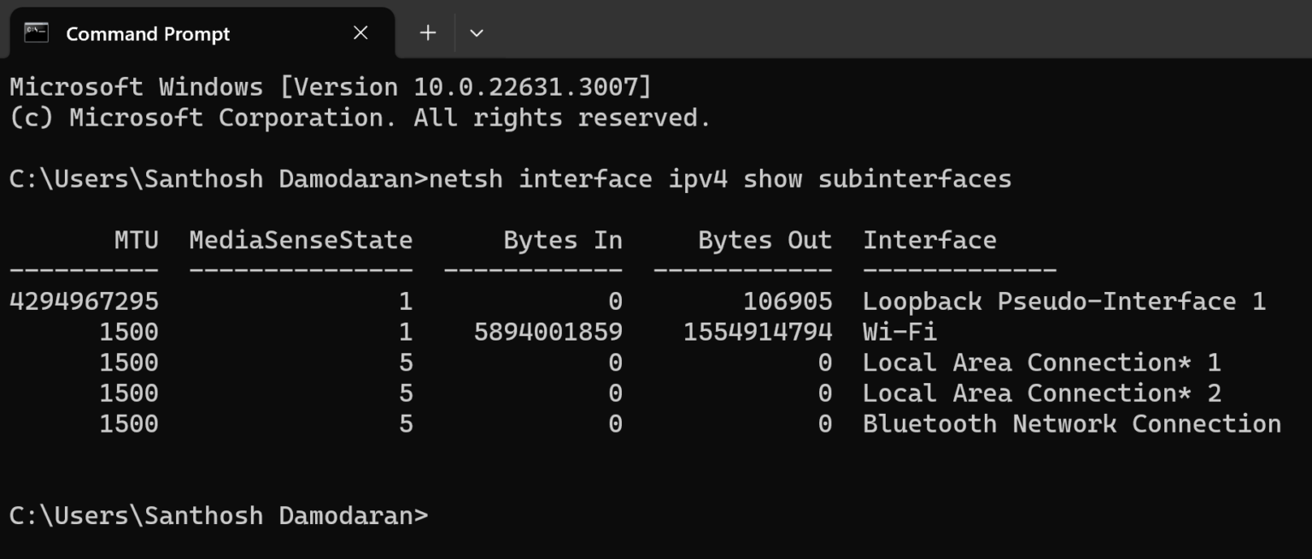Close the Command Prompt tab

360,32
